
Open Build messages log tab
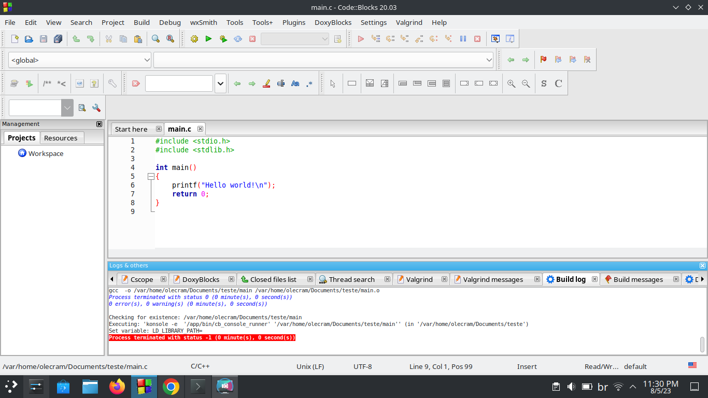638,279
